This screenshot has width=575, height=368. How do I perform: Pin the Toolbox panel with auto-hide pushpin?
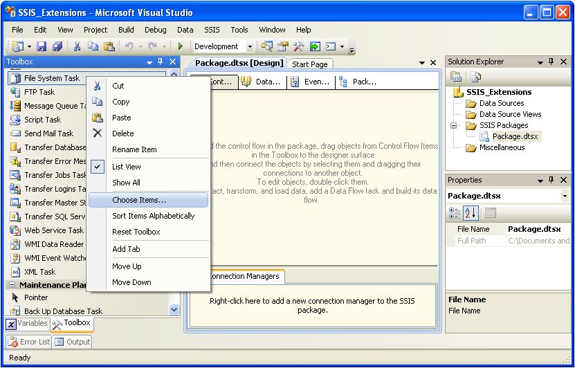coord(161,62)
